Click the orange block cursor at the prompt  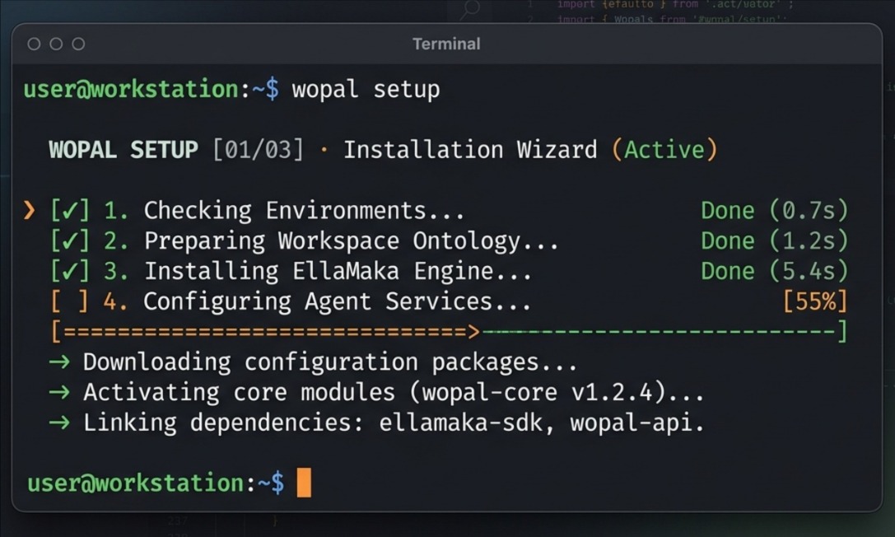click(x=304, y=483)
